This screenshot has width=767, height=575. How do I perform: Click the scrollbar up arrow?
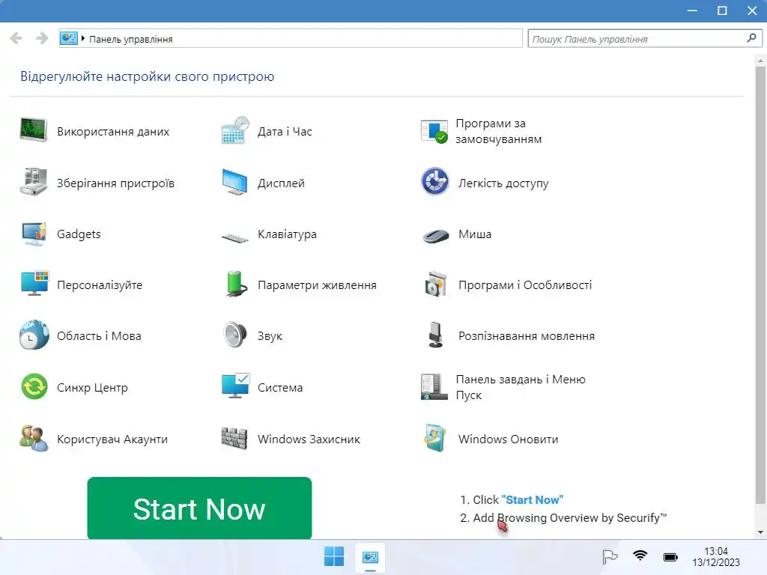(x=760, y=60)
